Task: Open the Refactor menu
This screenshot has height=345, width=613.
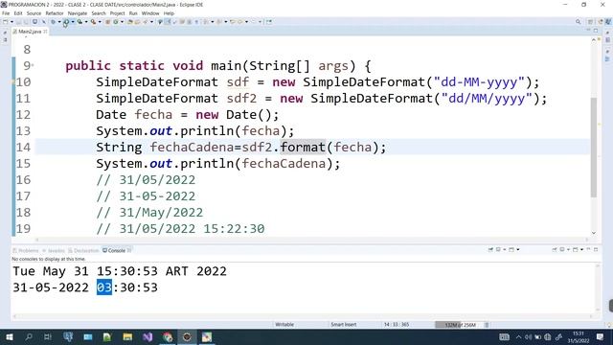Action: pos(55,13)
